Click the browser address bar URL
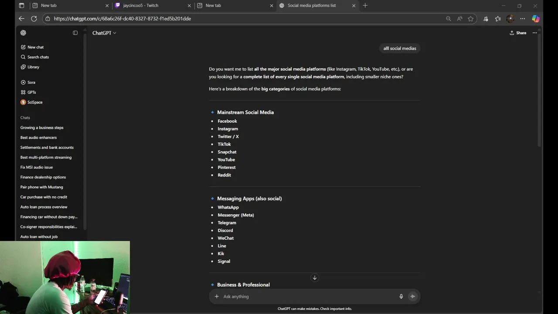The width and height of the screenshot is (558, 314). (122, 19)
